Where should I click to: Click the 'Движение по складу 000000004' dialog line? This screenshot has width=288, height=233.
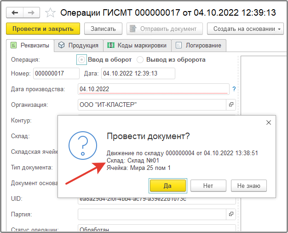tap(182, 153)
